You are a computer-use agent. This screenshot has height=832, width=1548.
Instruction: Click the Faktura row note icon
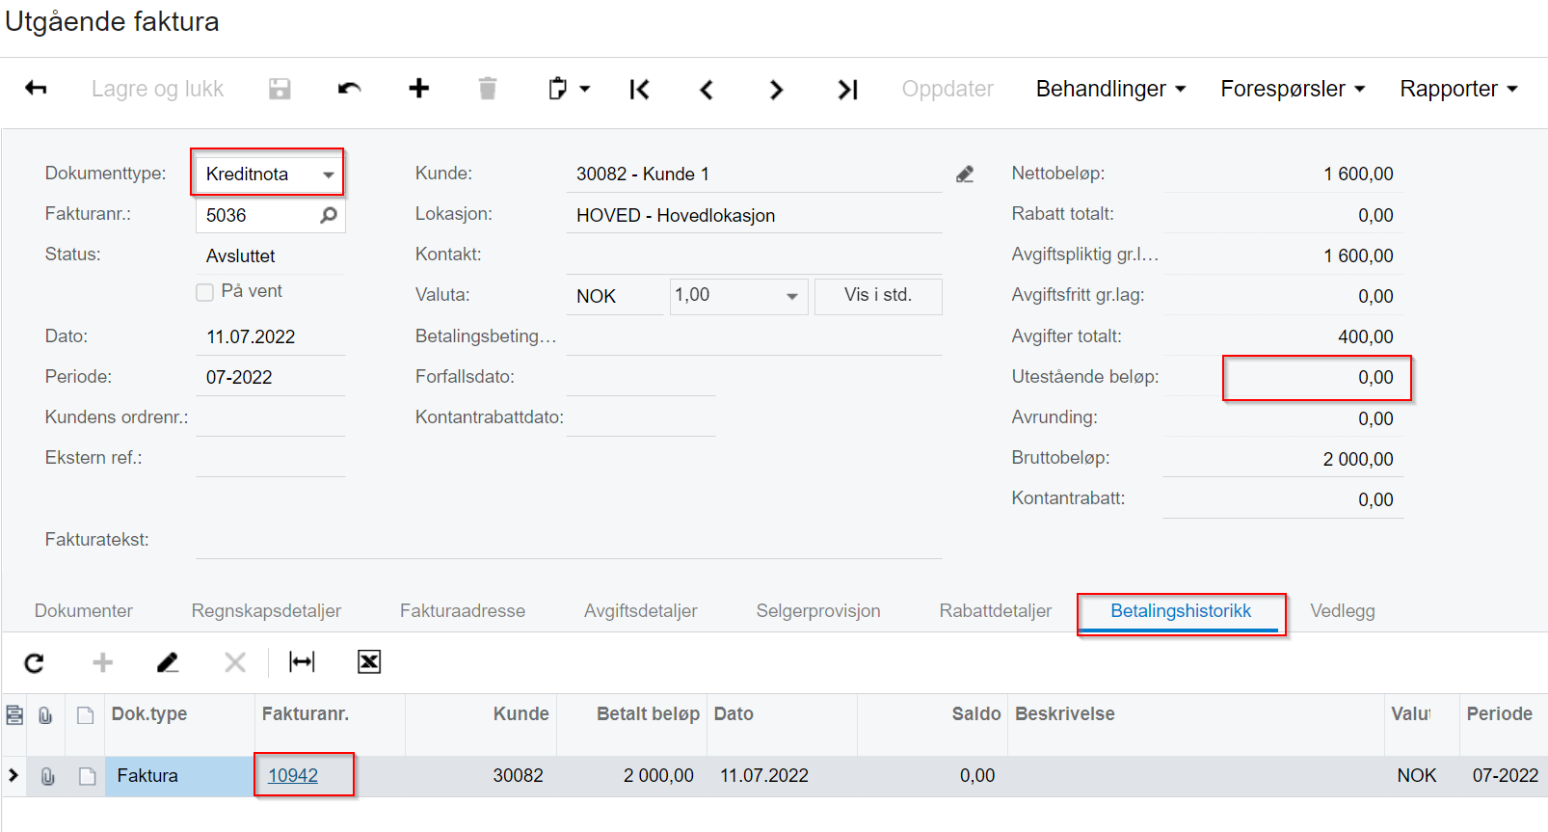tap(87, 776)
